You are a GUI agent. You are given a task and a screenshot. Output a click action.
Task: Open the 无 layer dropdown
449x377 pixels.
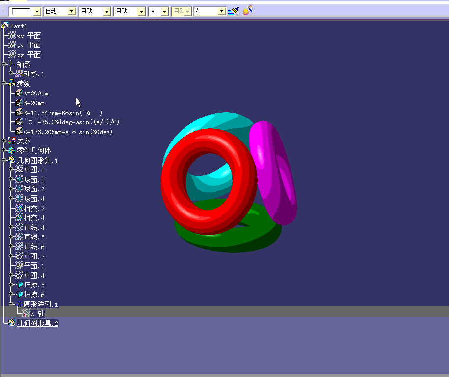pos(221,11)
